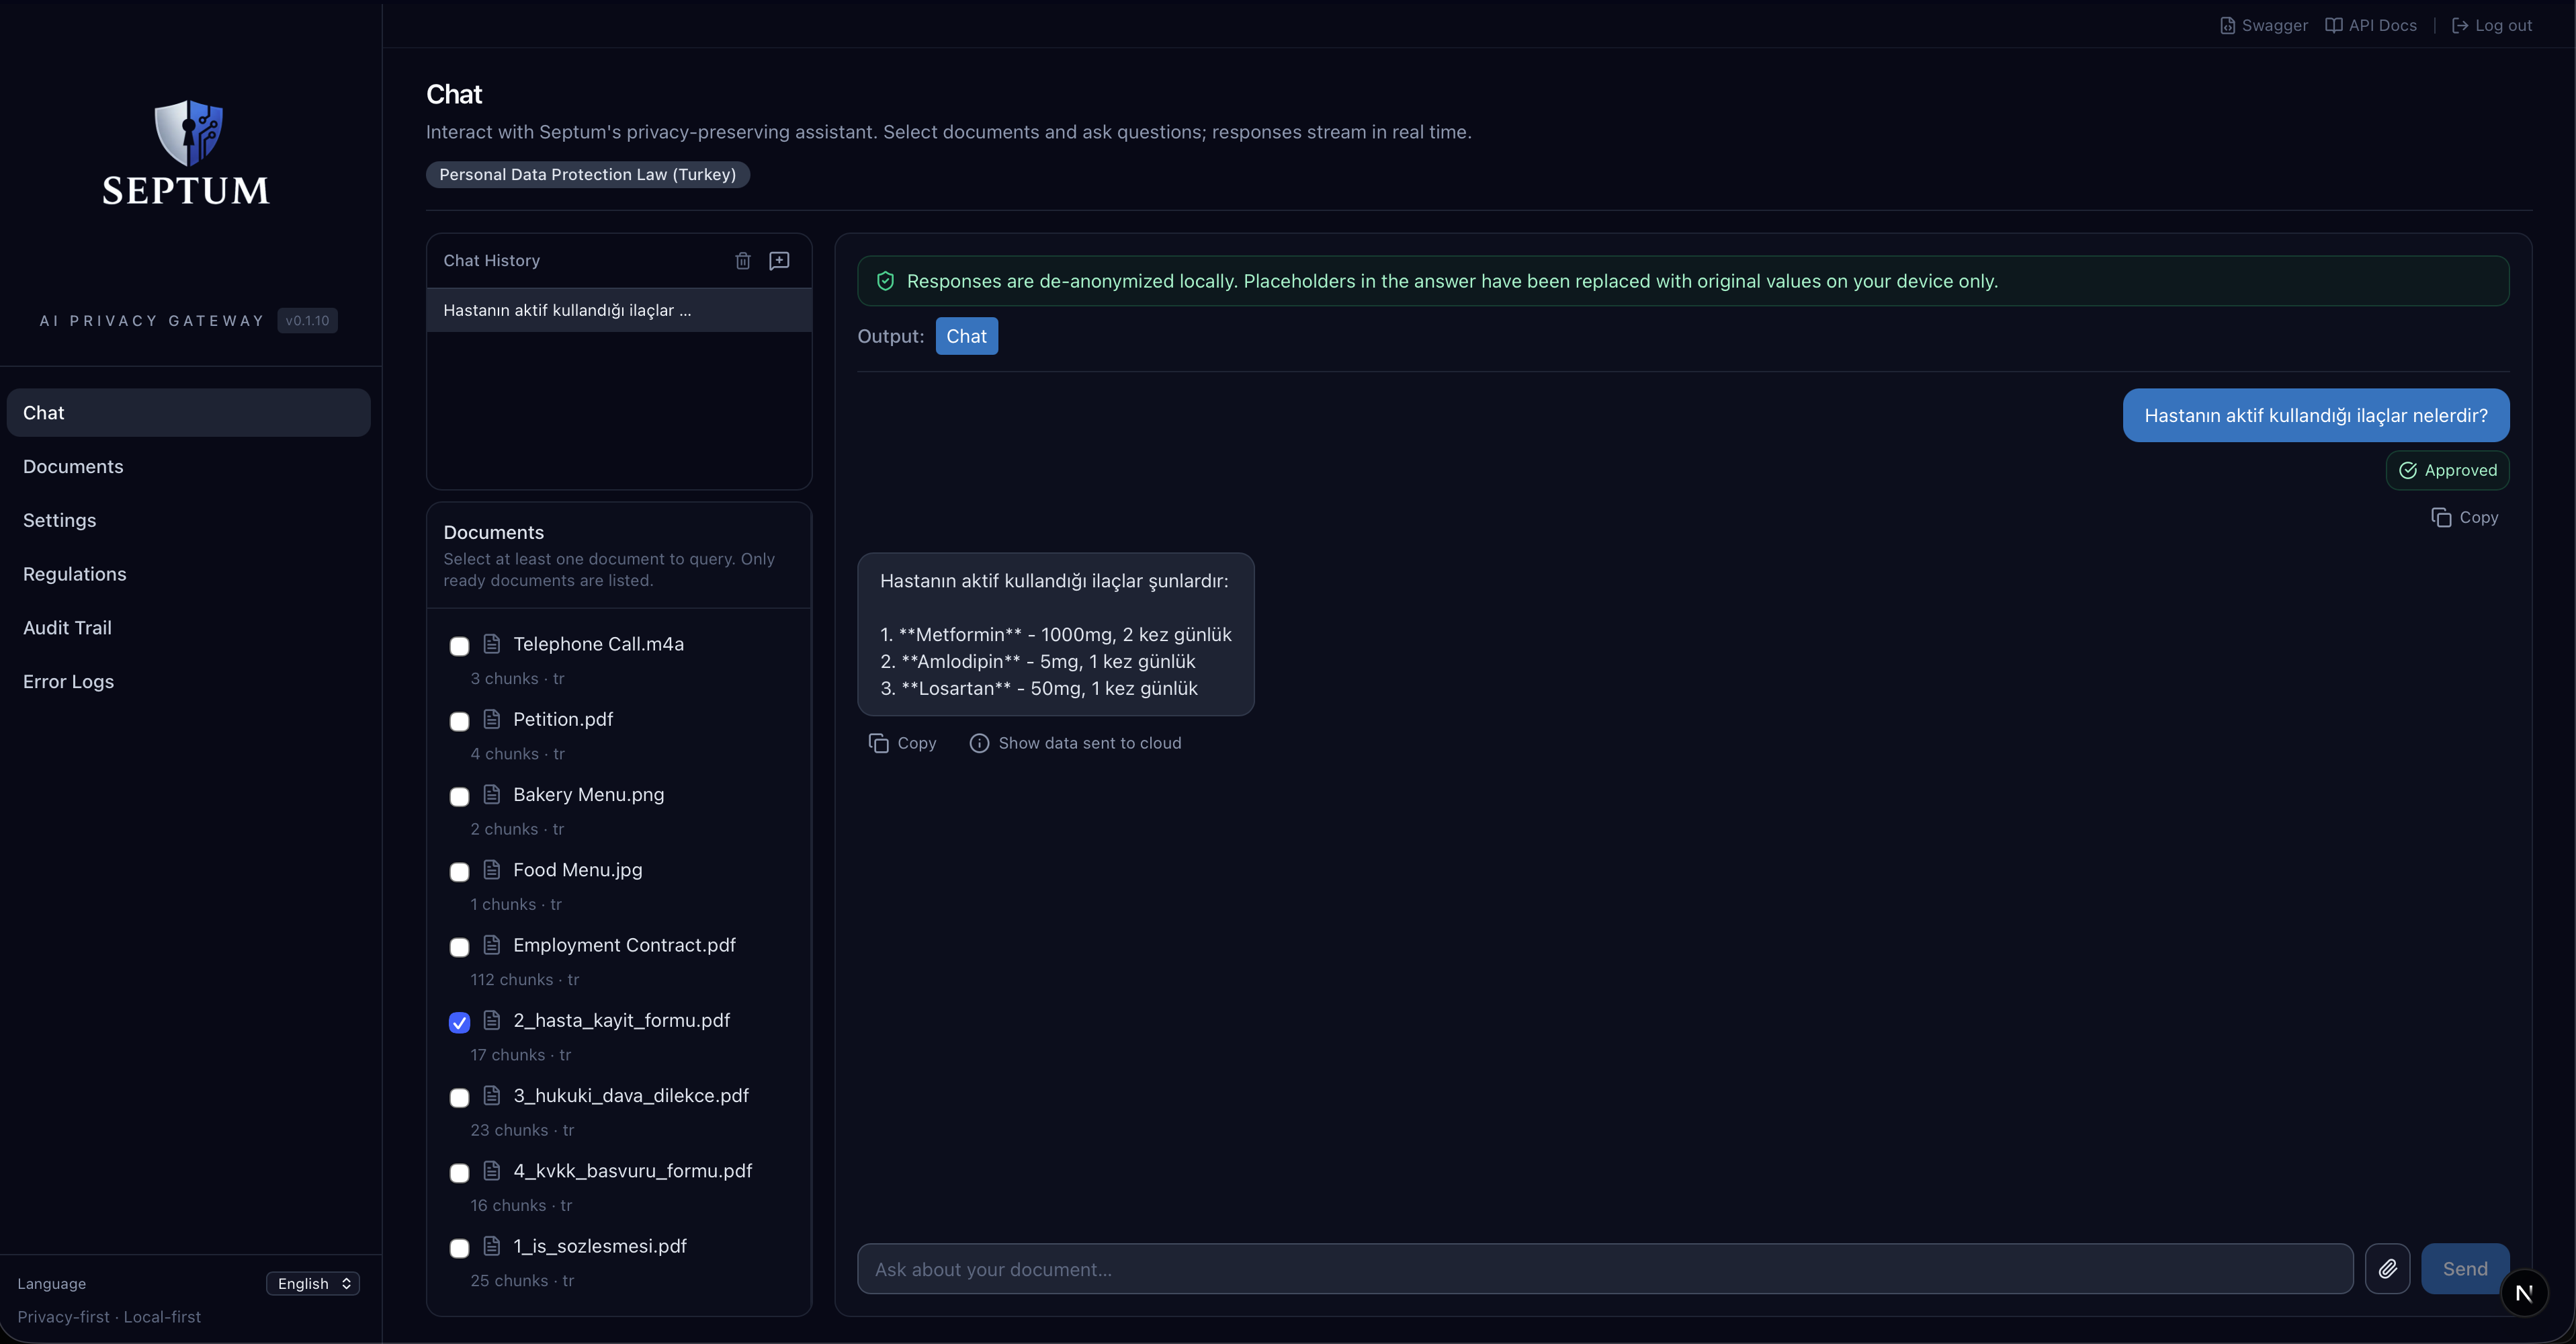Image resolution: width=2576 pixels, height=1344 pixels.
Task: Select the Employment Contract.pdf checkbox
Action: click(459, 947)
